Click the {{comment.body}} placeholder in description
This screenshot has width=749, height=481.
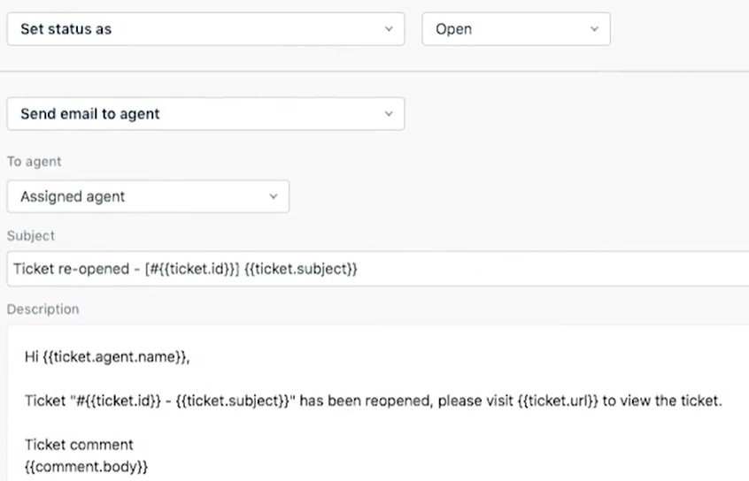tap(86, 467)
